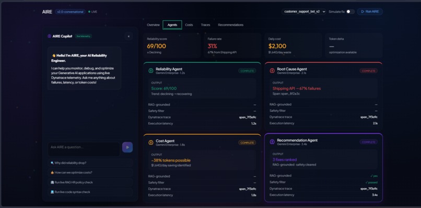
Task: Choose the How can we optimize costs suggestion
Action: click(x=90, y=172)
